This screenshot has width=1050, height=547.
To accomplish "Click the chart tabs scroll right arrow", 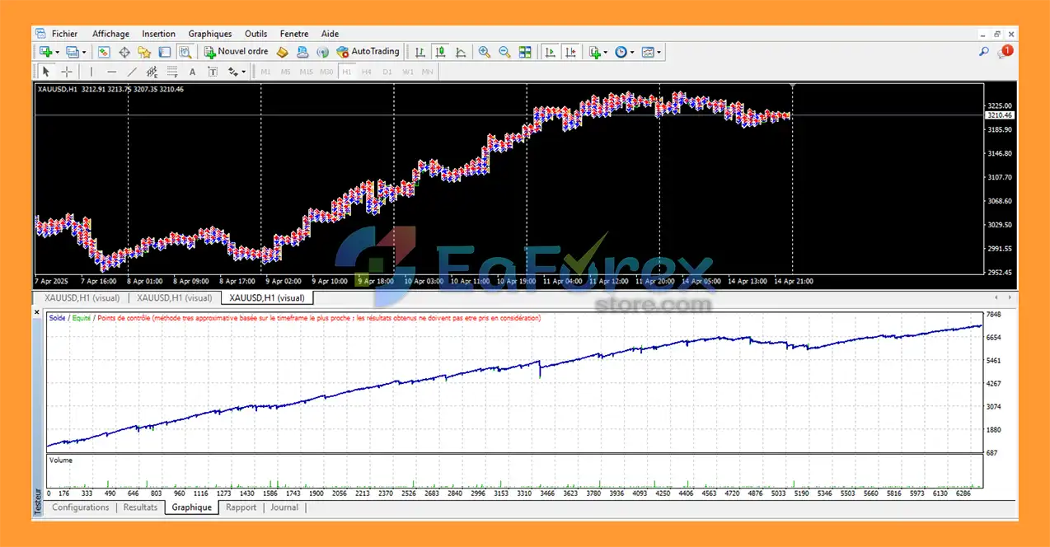I will point(1009,297).
